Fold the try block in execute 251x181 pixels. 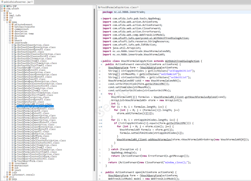[x=101, y=94]
